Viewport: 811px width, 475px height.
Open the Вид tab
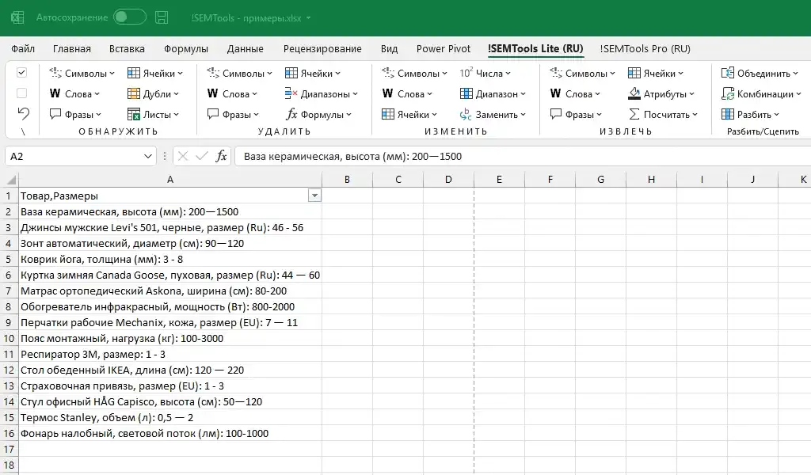pos(389,48)
